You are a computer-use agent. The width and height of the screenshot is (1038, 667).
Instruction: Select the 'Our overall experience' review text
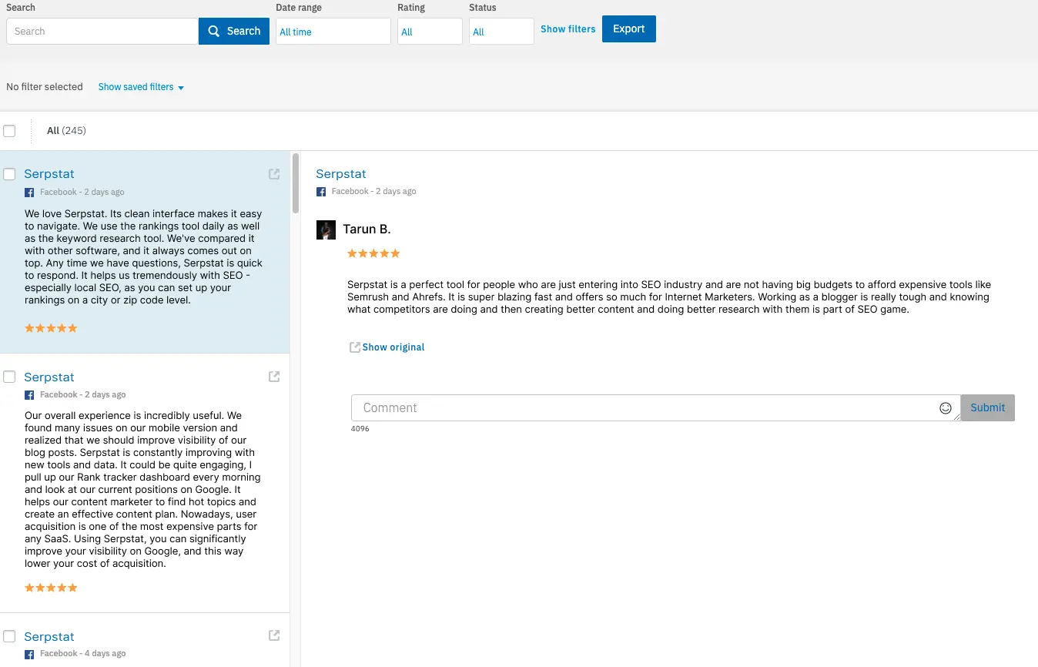pyautogui.click(x=142, y=490)
